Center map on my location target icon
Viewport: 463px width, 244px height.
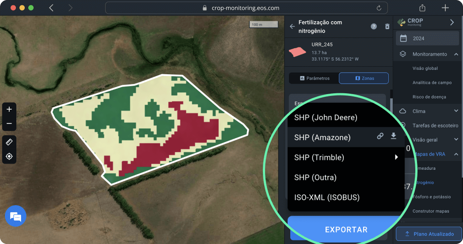tap(9, 156)
